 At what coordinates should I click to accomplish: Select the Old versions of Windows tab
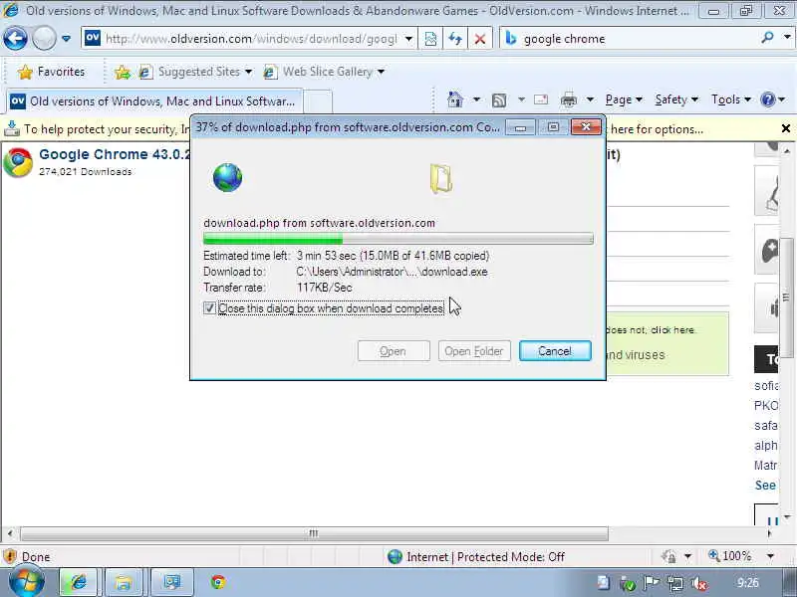[154, 101]
